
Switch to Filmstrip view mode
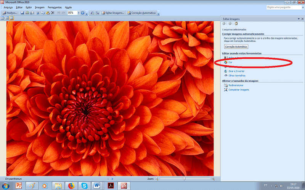pos(7,18)
